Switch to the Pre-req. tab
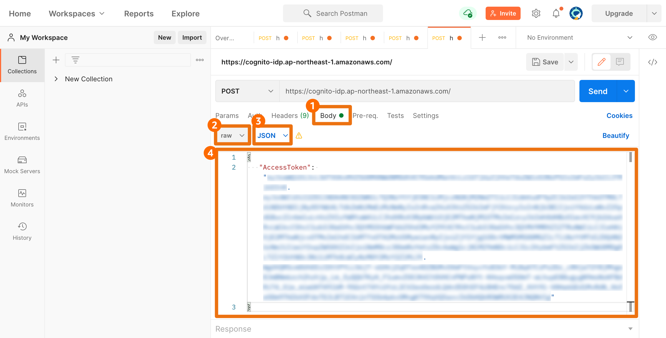Screen dimensions: 666x338 click(365, 116)
